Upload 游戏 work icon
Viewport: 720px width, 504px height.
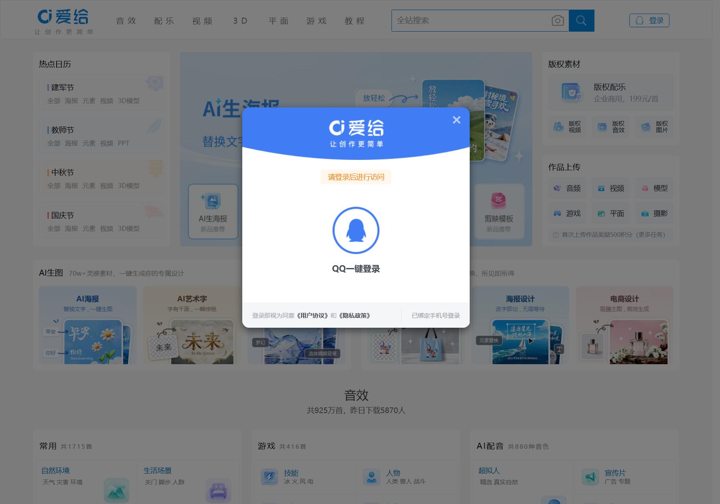(x=557, y=214)
